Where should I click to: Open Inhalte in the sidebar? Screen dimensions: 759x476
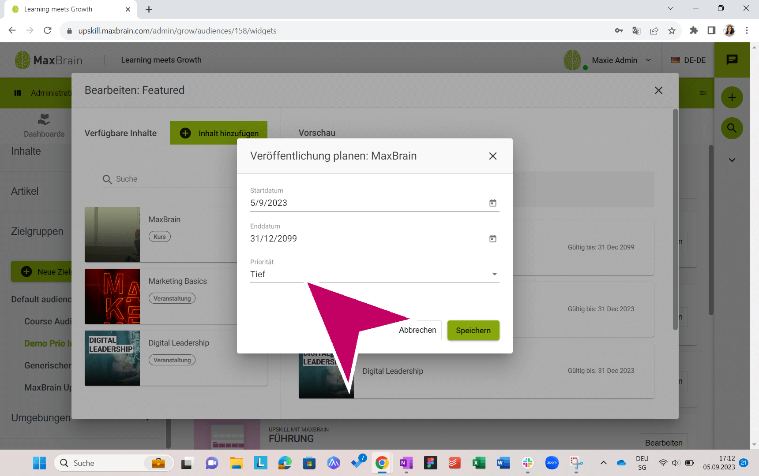(x=26, y=151)
